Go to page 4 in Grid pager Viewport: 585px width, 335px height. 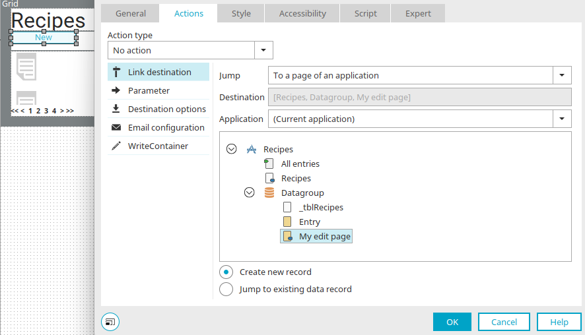click(54, 111)
